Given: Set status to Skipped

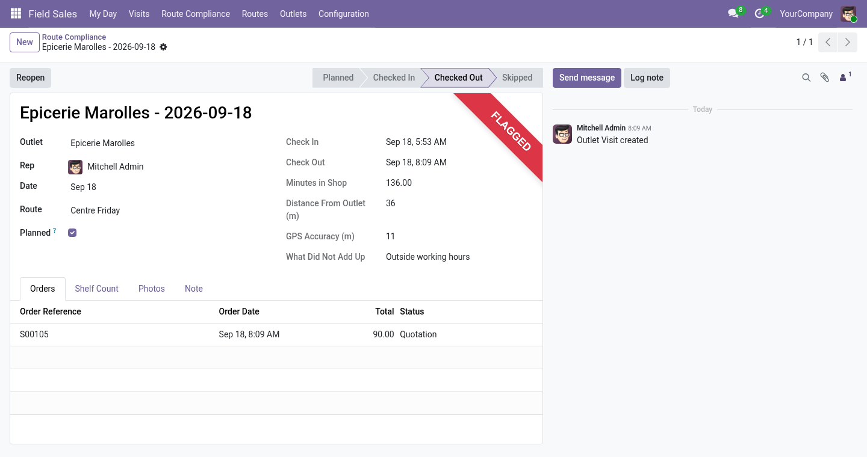Looking at the screenshot, I should [x=517, y=78].
